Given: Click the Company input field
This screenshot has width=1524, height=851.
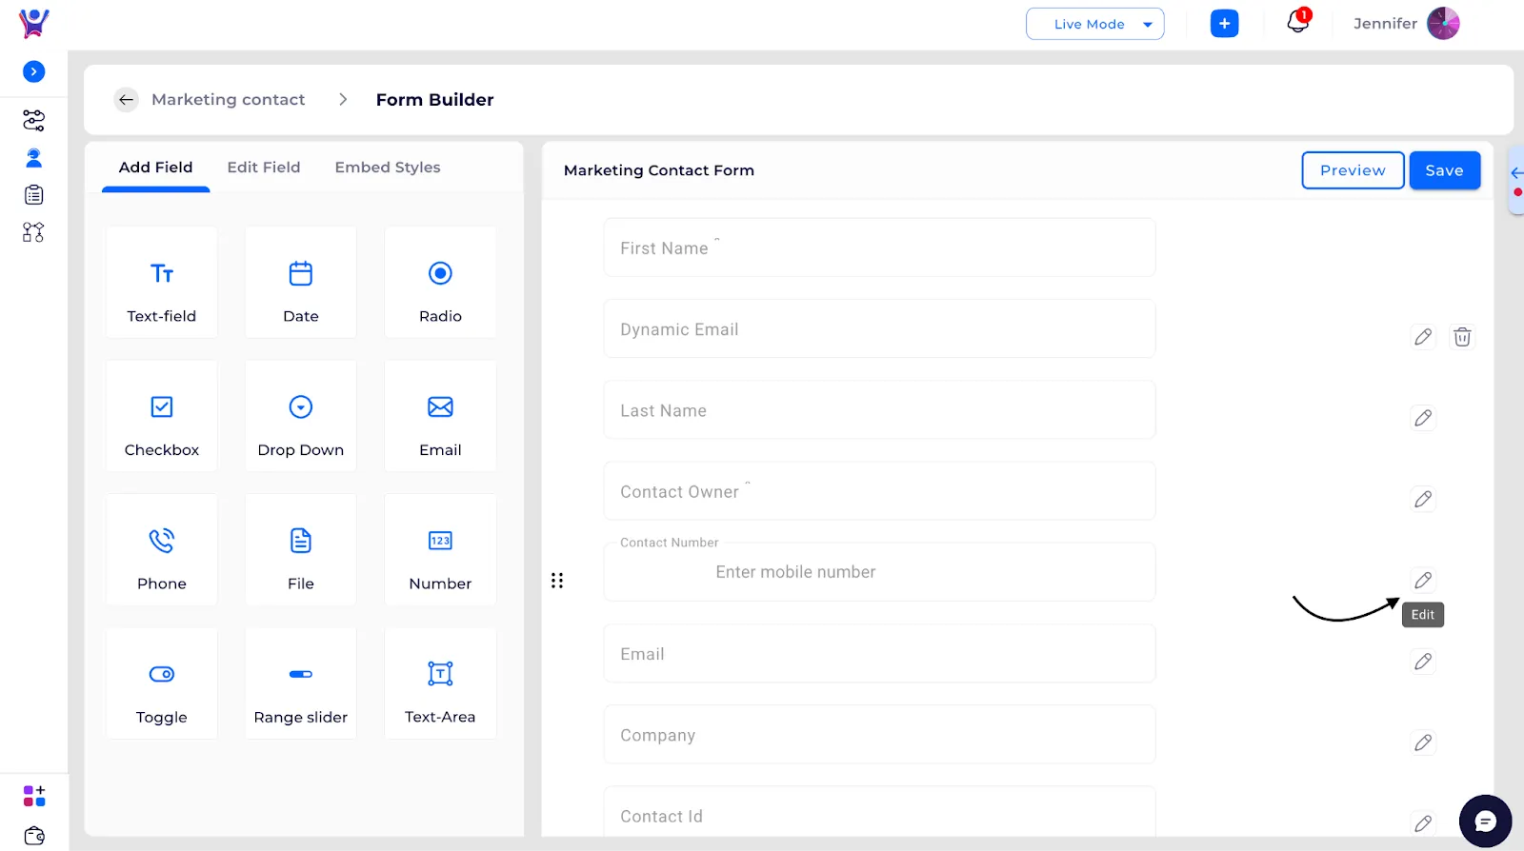Looking at the screenshot, I should [879, 735].
